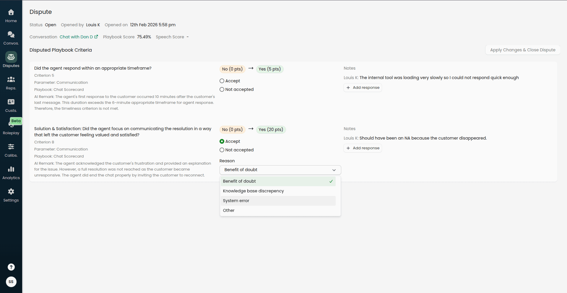Click Apply Changes & Close Dispute
This screenshot has width=567, height=293.
523,50
